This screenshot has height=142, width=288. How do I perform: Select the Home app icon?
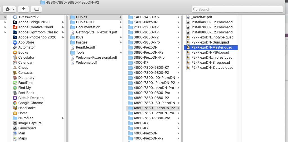tap(15, 113)
